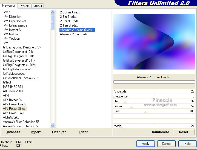
Task: Select the VM category
Action: (x=6, y=43)
